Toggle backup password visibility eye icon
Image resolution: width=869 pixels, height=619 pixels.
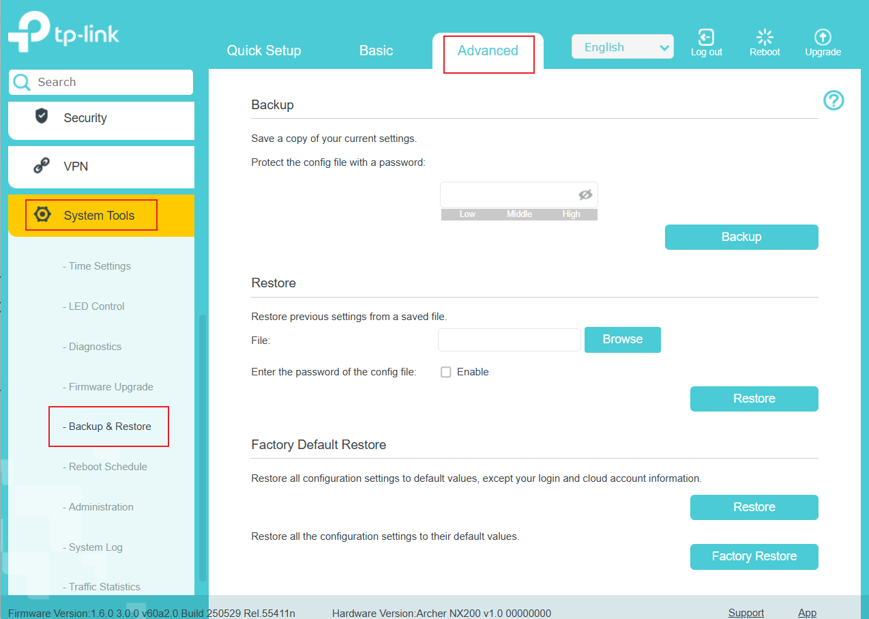(x=585, y=195)
